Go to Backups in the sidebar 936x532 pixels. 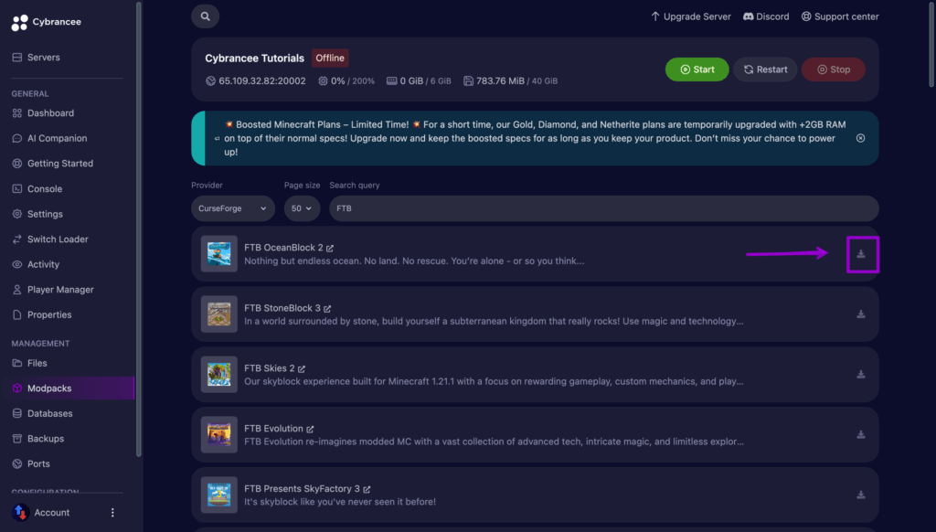click(x=46, y=439)
